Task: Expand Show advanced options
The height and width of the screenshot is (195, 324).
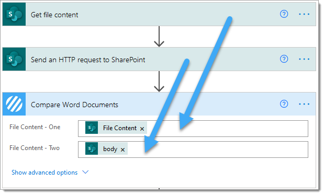Action: tap(50, 173)
